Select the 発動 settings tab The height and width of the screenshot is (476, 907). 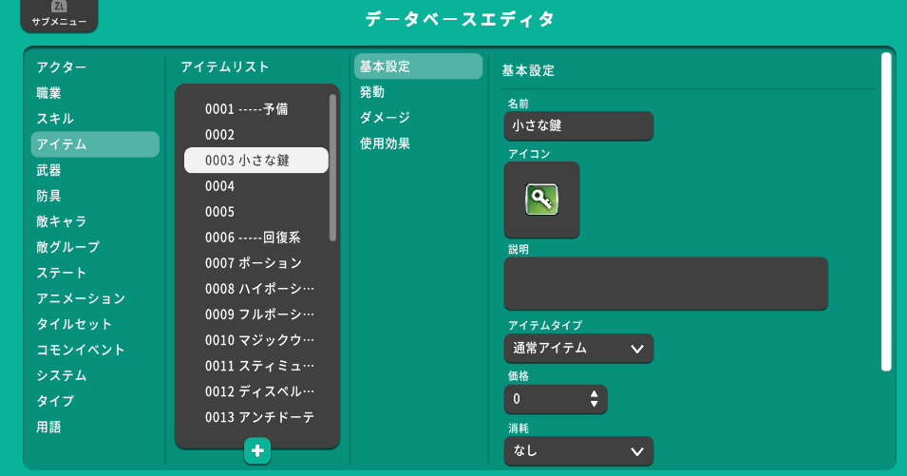click(372, 92)
